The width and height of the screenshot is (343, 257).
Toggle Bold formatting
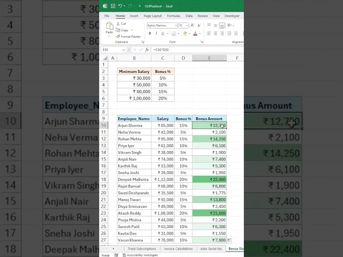click(150, 33)
